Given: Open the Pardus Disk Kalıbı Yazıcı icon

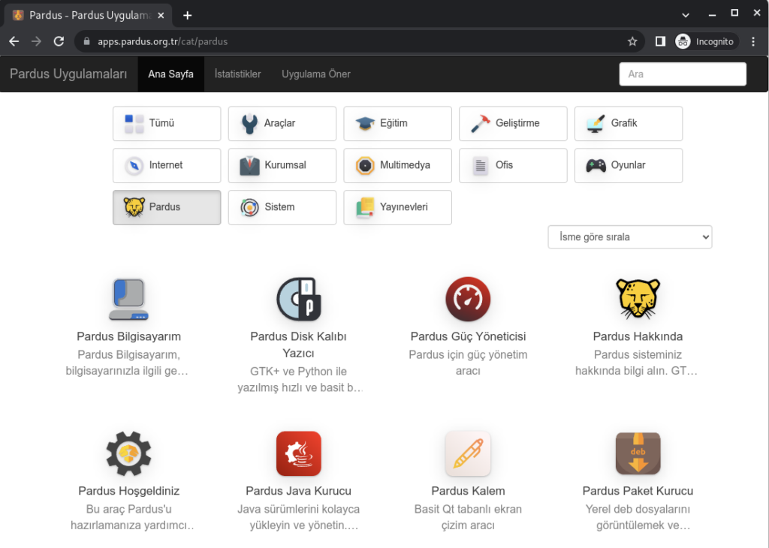Looking at the screenshot, I should [299, 299].
